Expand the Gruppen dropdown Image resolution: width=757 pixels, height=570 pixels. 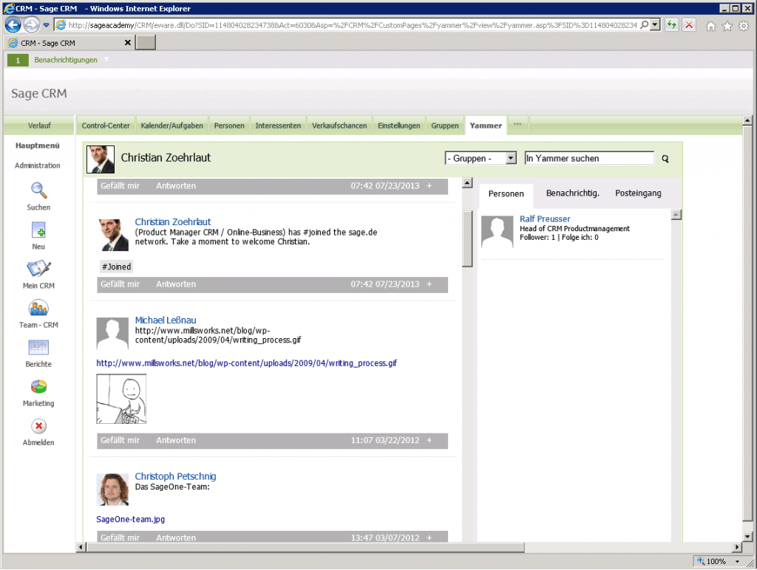[510, 158]
